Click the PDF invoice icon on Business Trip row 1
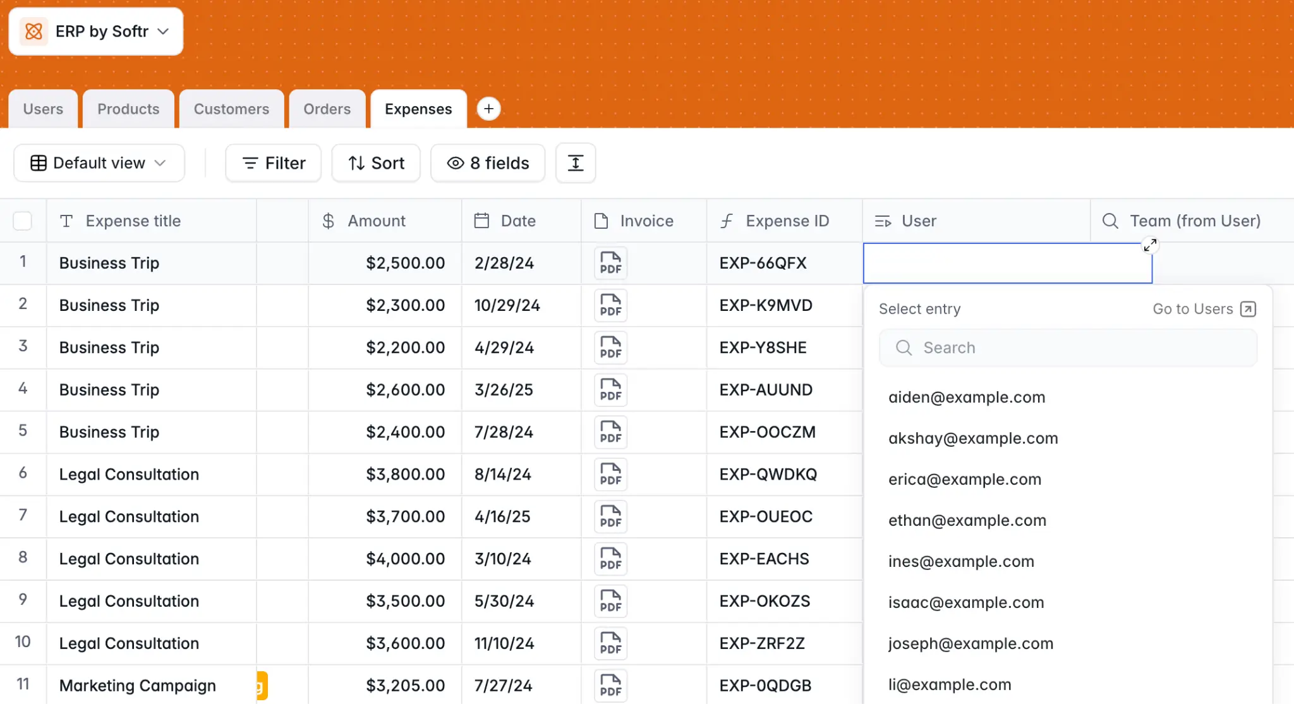The image size is (1294, 704). [609, 263]
